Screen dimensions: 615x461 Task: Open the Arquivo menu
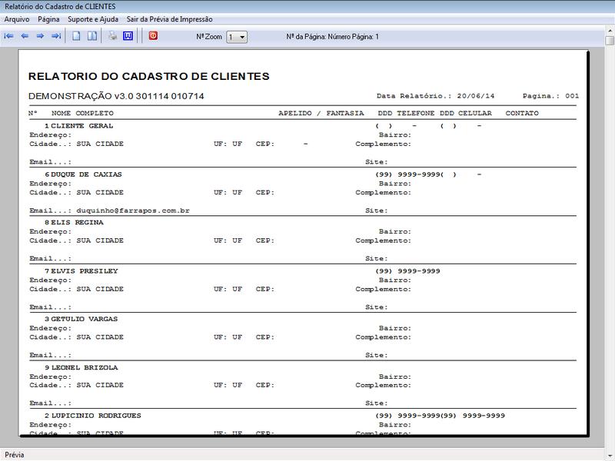pos(17,19)
